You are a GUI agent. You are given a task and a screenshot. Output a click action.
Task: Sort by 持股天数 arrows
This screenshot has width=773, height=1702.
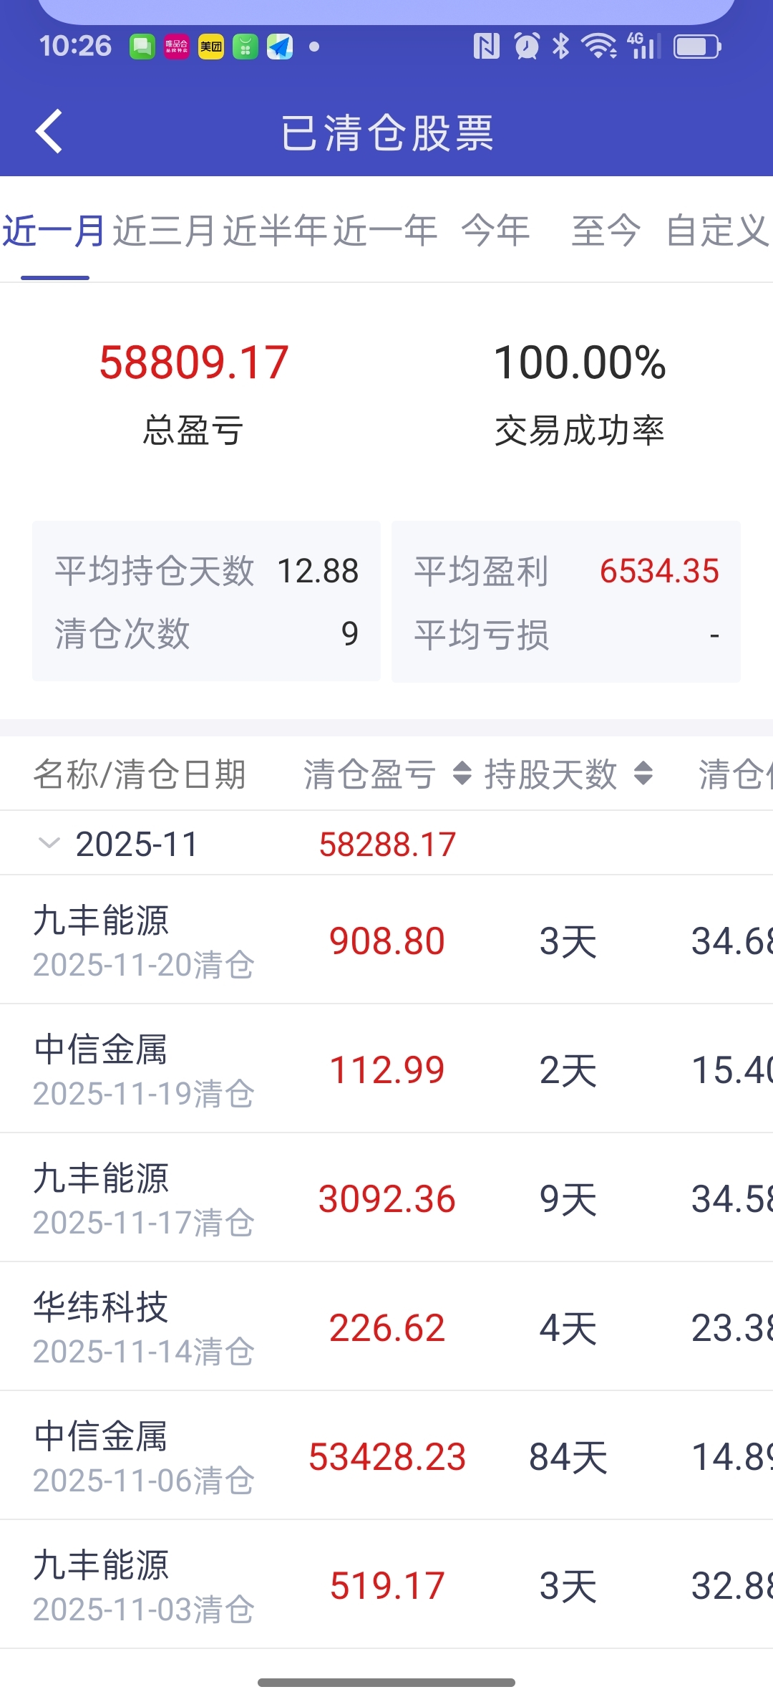(643, 774)
